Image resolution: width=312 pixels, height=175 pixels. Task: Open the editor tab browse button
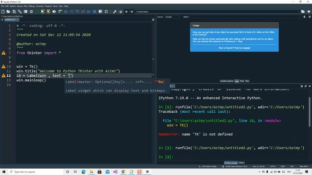pos(2,20)
